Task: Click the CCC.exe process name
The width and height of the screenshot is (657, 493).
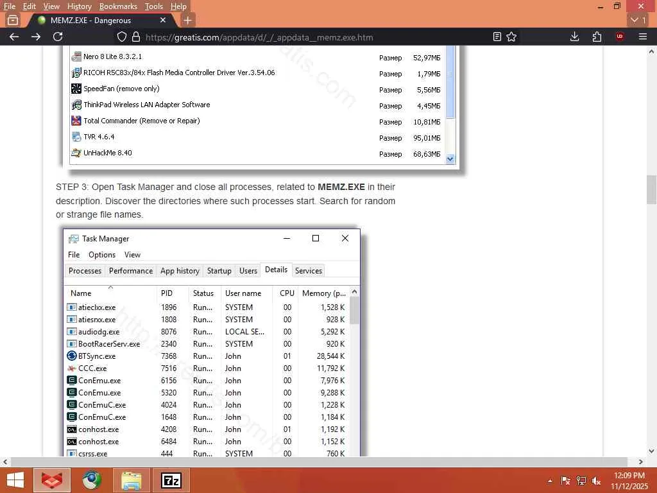Action: (x=92, y=368)
